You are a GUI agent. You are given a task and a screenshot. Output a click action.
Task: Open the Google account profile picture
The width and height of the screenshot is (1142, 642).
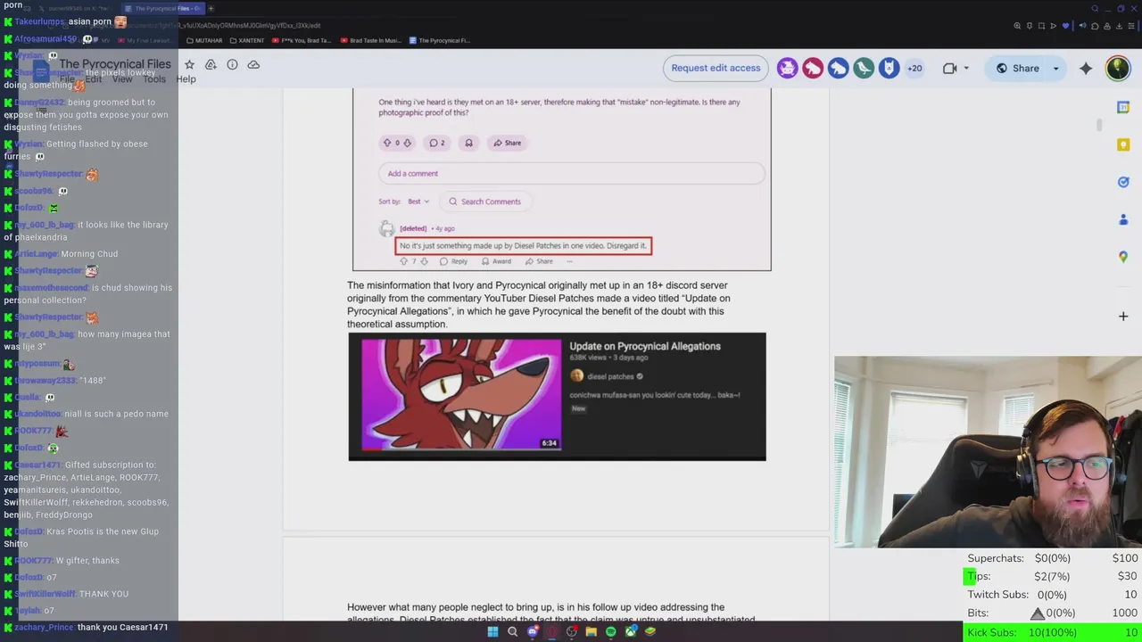1118,68
